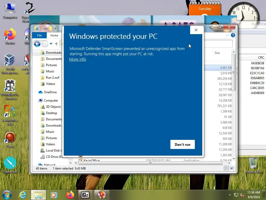Click the 365,256 KB size cell
The width and height of the screenshot is (266, 200).
click(x=224, y=79)
